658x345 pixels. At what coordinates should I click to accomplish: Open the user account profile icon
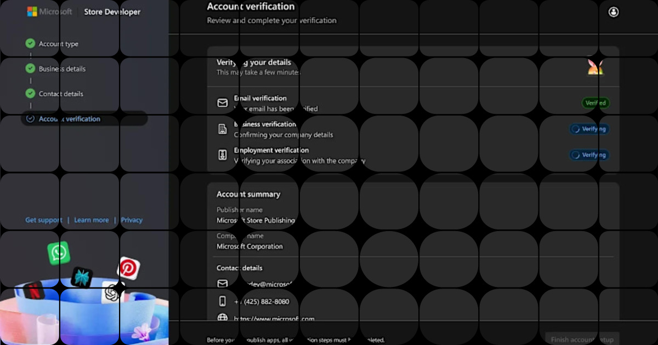[614, 12]
